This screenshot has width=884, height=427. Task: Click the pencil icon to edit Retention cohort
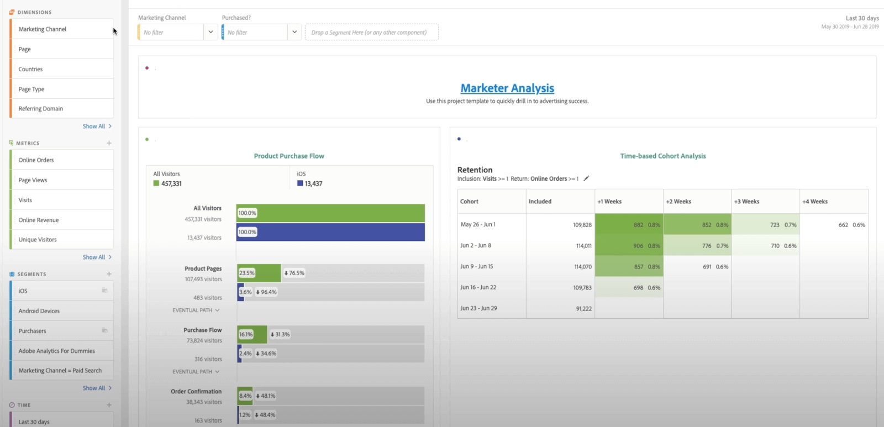click(x=586, y=178)
